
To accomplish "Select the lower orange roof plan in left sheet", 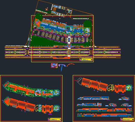I will (x=31, y=105).
